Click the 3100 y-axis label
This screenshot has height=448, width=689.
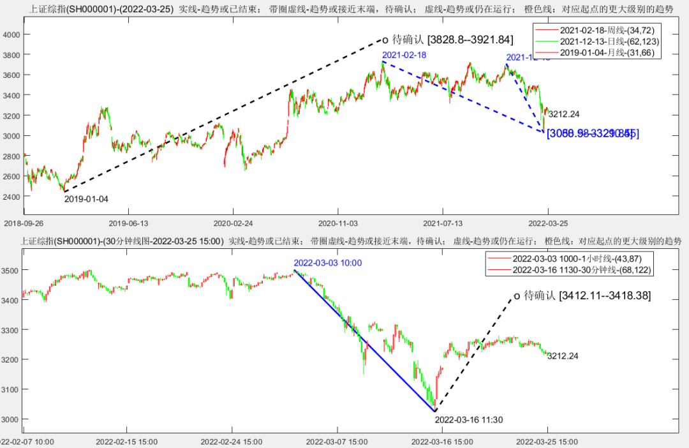(x=10, y=389)
